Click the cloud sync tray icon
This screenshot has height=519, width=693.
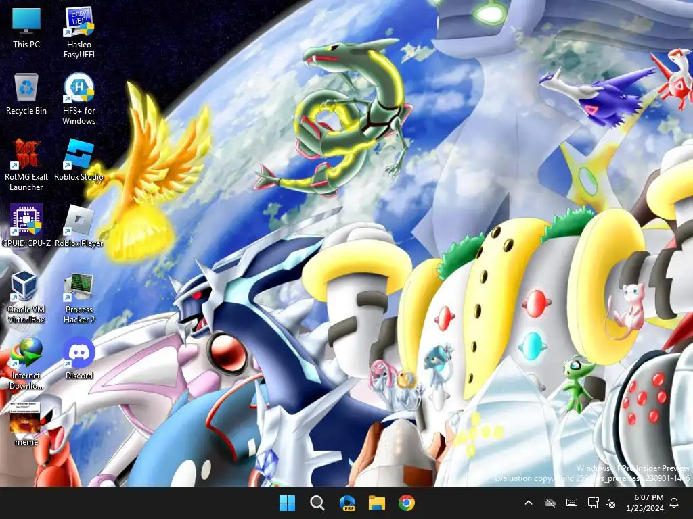click(x=550, y=503)
